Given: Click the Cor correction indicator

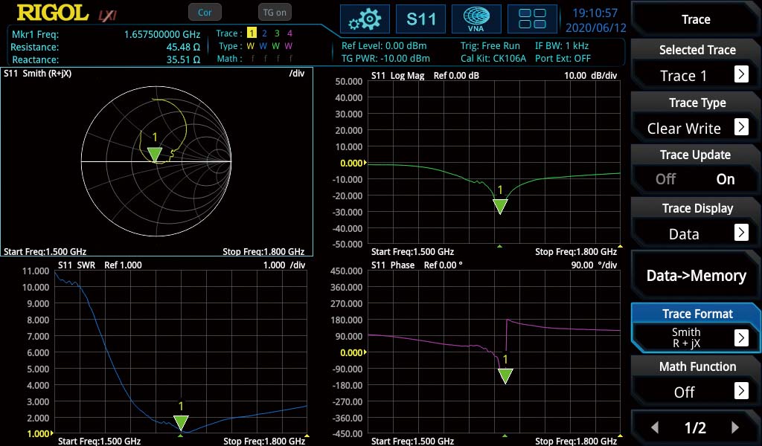Looking at the screenshot, I should pyautogui.click(x=205, y=12).
